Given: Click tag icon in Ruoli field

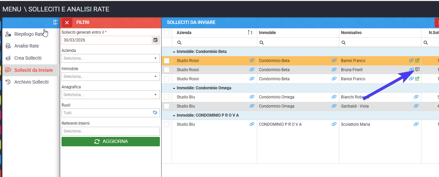Looking at the screenshot, I should 155,113.
